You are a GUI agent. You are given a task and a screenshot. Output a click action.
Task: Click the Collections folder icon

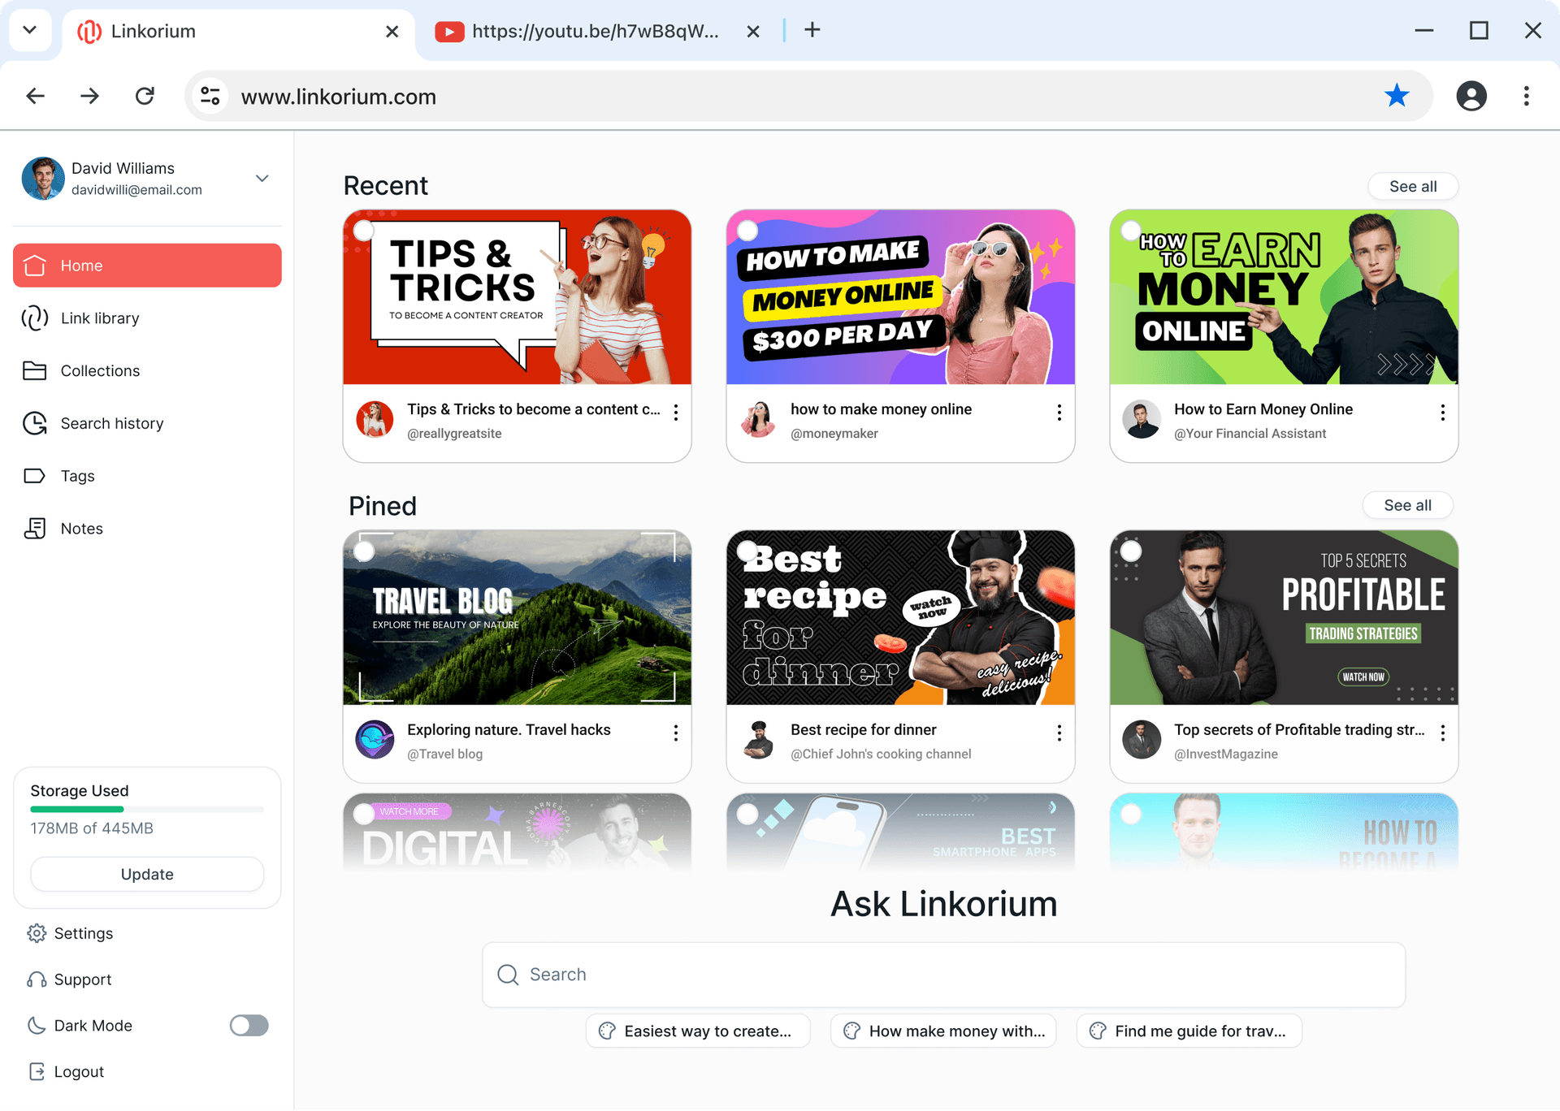pos(35,371)
